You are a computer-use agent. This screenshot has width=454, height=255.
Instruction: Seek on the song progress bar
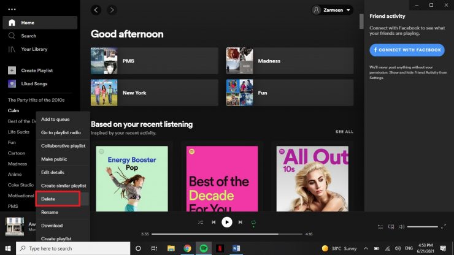click(227, 234)
